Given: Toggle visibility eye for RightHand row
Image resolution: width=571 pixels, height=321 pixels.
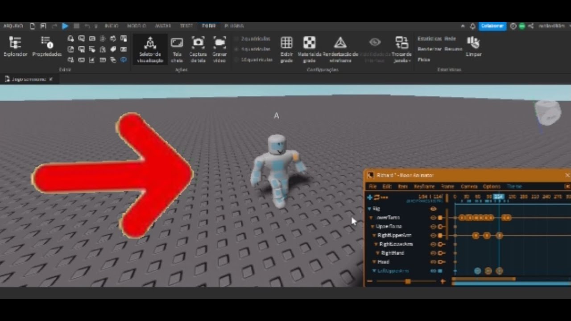Looking at the screenshot, I should [x=433, y=253].
